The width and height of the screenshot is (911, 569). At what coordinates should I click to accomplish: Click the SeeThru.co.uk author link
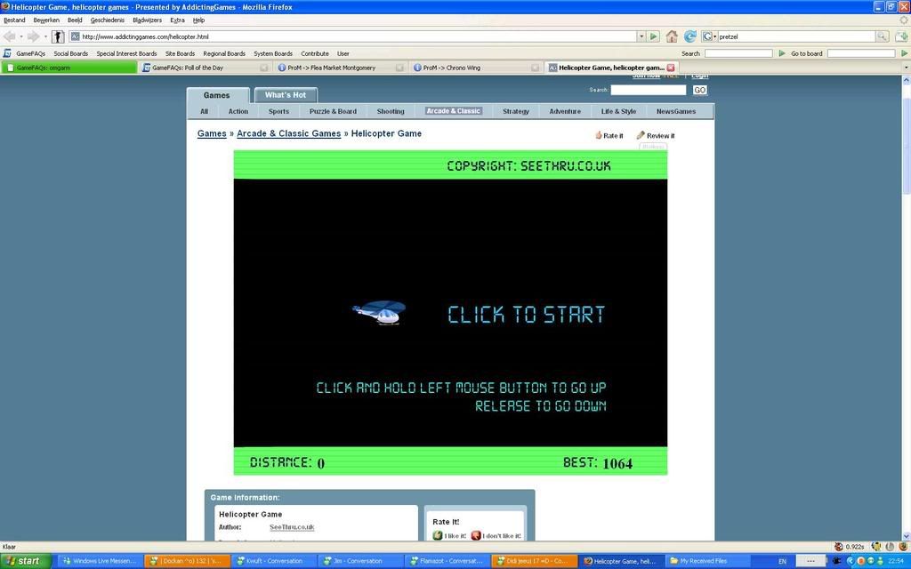tap(292, 527)
